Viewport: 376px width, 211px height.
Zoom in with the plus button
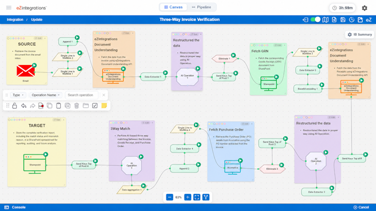click(188, 197)
